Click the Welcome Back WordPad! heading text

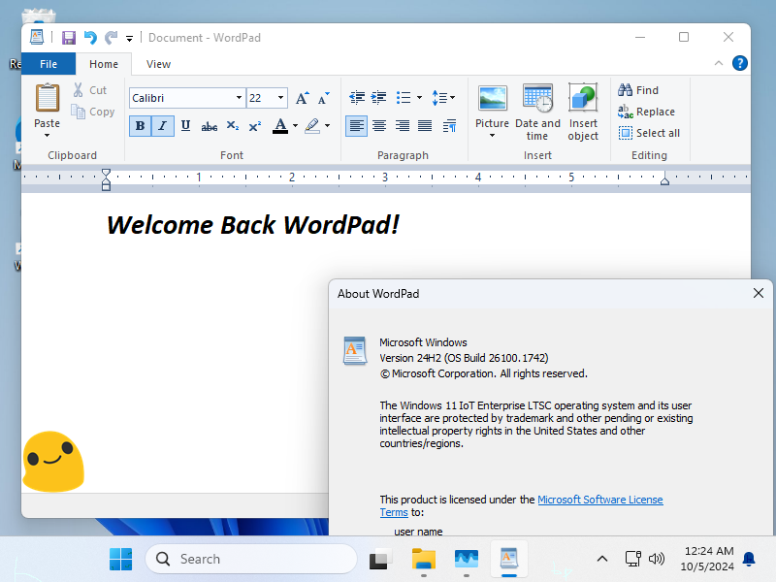point(253,225)
